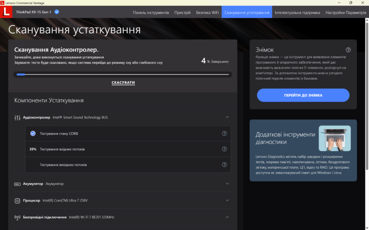Open help for Тестування стану CORB
369x230 pixels.
coord(224,134)
